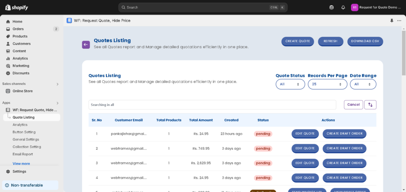Open the Quote Status dropdown
406x192 pixels.
[x=290, y=84]
